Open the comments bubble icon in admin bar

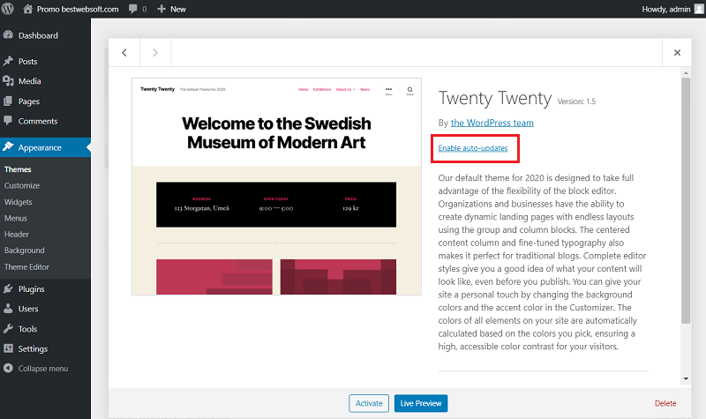pyautogui.click(x=133, y=9)
